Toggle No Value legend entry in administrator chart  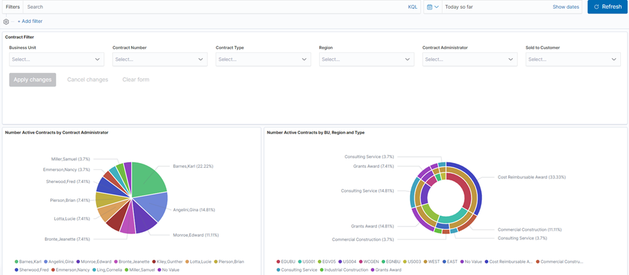tap(169, 270)
